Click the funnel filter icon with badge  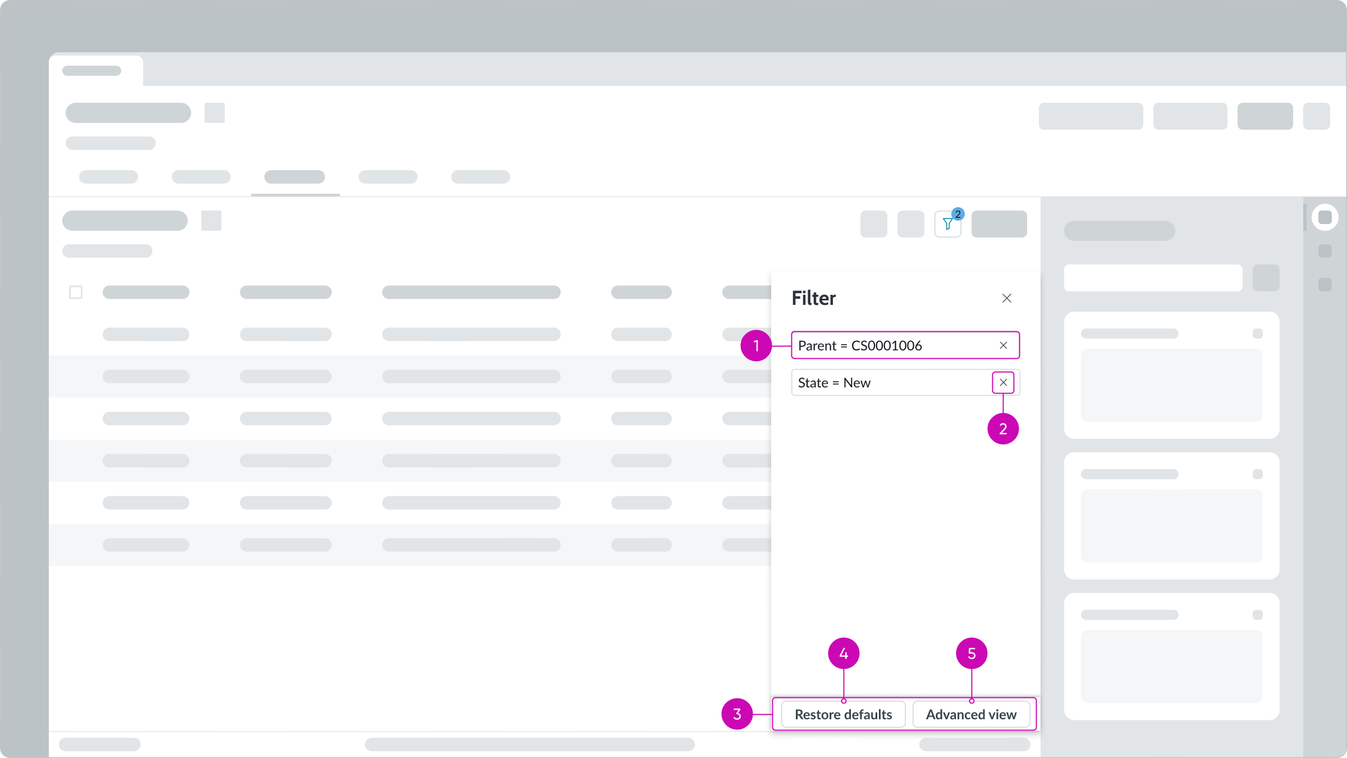pyautogui.click(x=948, y=224)
